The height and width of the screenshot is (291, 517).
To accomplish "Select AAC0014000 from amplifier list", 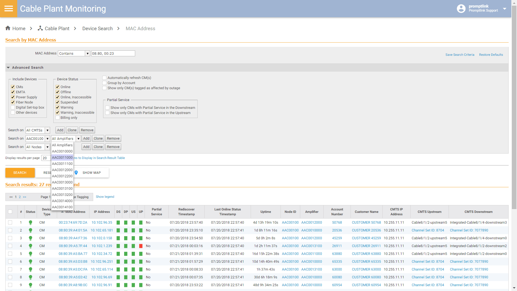I will [62, 201].
